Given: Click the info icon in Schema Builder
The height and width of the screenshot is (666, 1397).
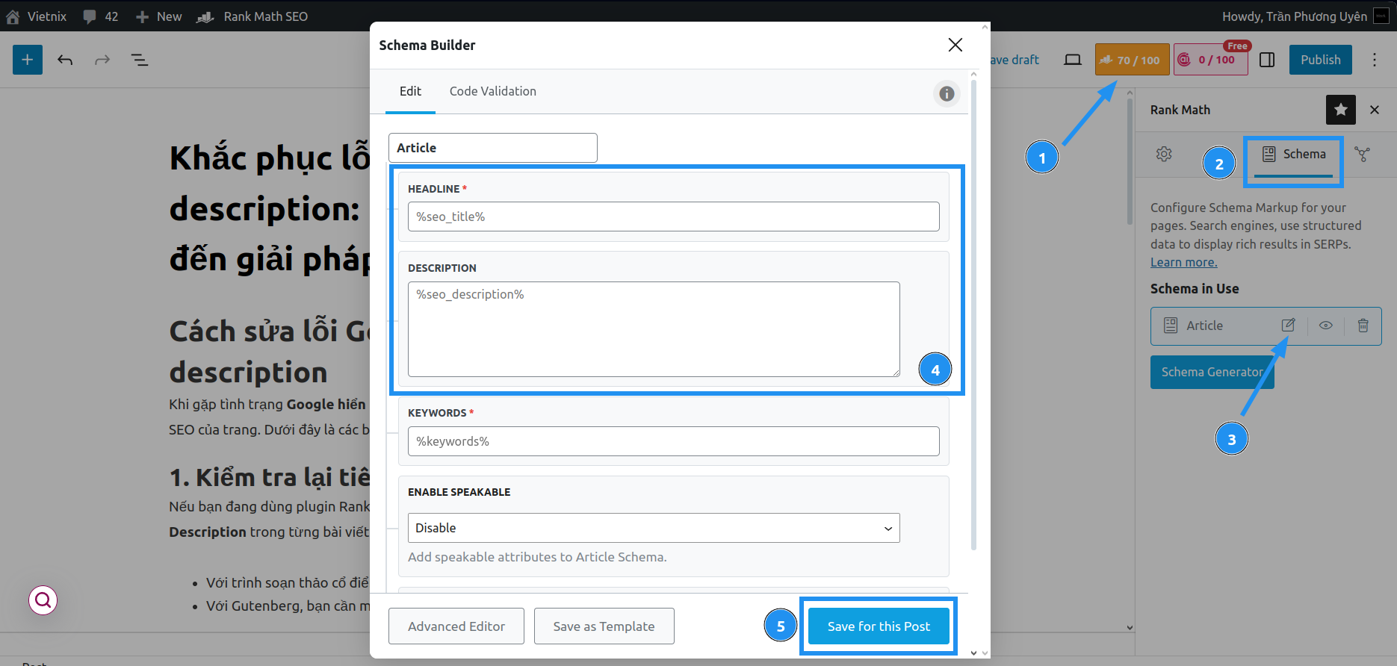Looking at the screenshot, I should coord(947,93).
